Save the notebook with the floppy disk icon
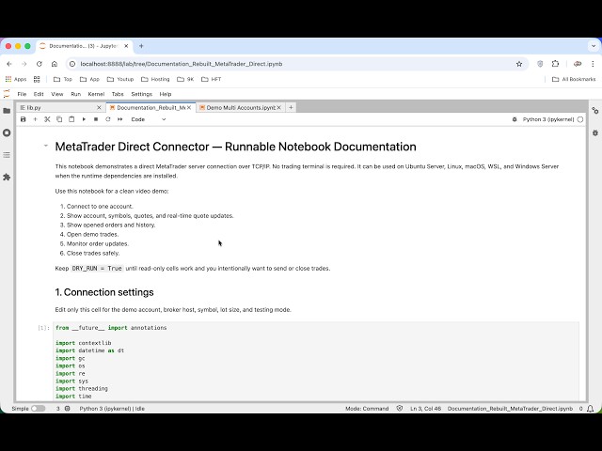602x451 pixels. pos(23,119)
